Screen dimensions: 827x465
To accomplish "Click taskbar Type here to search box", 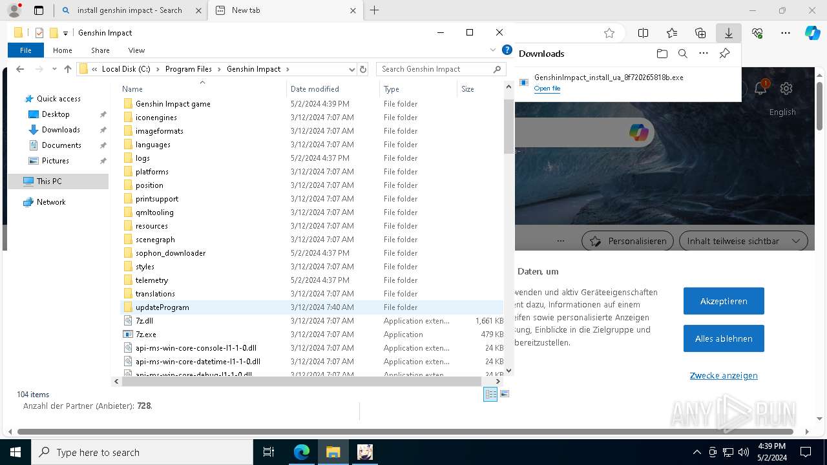I will [x=142, y=452].
